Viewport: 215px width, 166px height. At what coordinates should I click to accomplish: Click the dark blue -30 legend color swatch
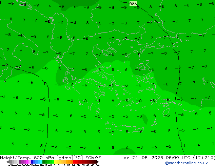click(x=32, y=162)
